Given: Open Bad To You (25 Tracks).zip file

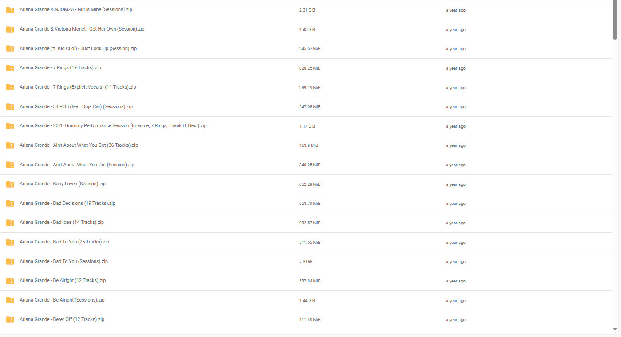Looking at the screenshot, I should pyautogui.click(x=64, y=242).
